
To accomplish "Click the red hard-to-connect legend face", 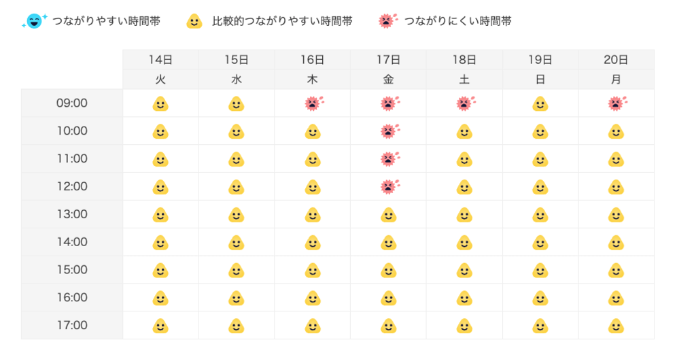I will click(x=386, y=21).
